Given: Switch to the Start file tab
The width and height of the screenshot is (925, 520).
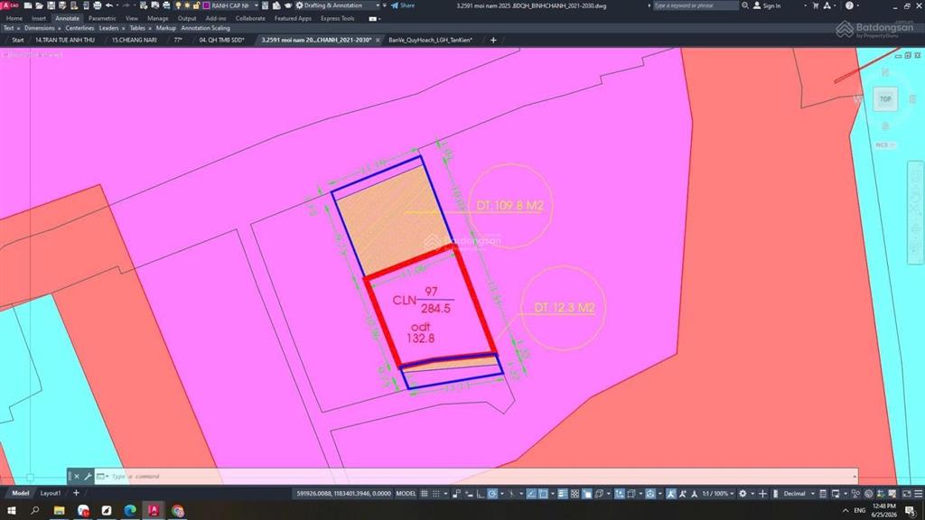Looking at the screenshot, I should point(18,40).
